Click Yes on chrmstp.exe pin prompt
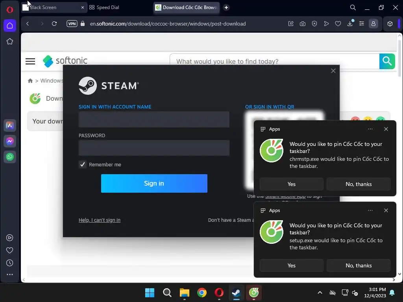403x302 pixels. (292, 184)
